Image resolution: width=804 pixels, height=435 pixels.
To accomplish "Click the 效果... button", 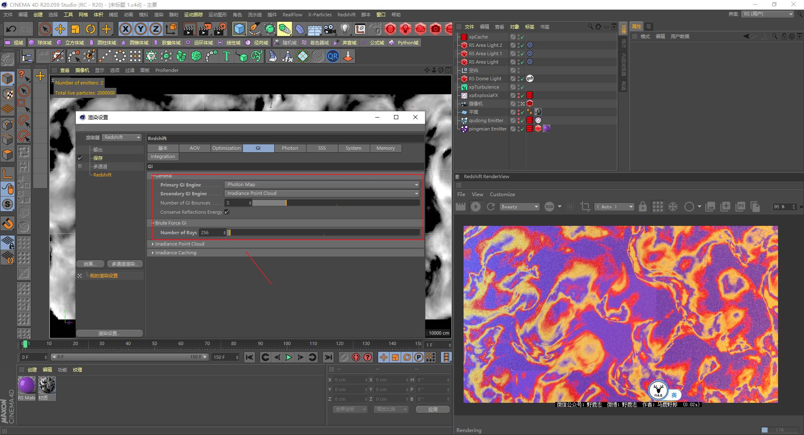I will tap(90, 264).
